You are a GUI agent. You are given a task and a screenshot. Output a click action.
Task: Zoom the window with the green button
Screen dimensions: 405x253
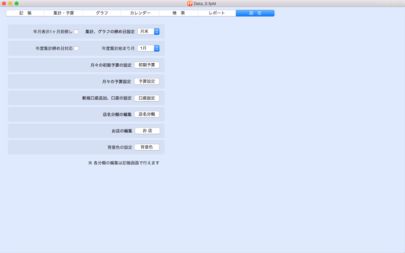17,4
